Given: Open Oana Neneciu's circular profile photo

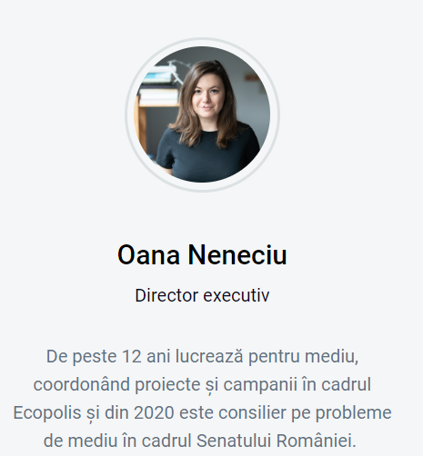Looking at the screenshot, I should pyautogui.click(x=202, y=114).
